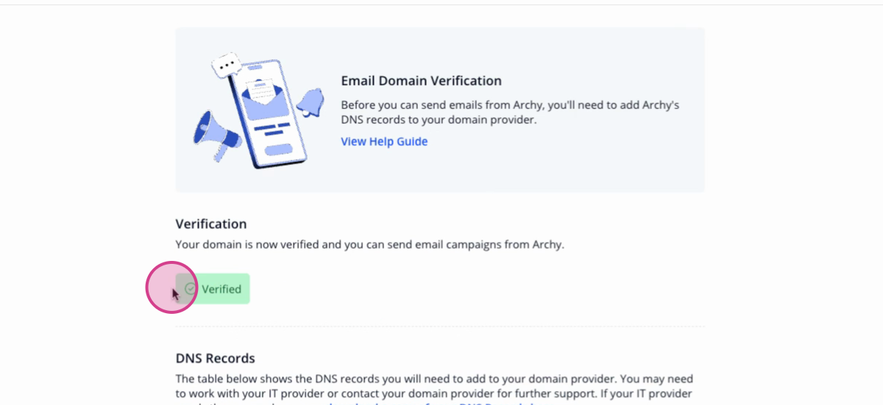883x405 pixels.
Task: Click the checkmark icon in Verified badge
Action: pyautogui.click(x=191, y=289)
